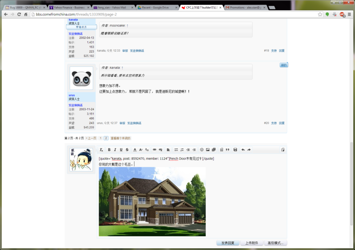Switch to the Google Drive browser tab
The width and height of the screenshot is (355, 250).
(156, 8)
